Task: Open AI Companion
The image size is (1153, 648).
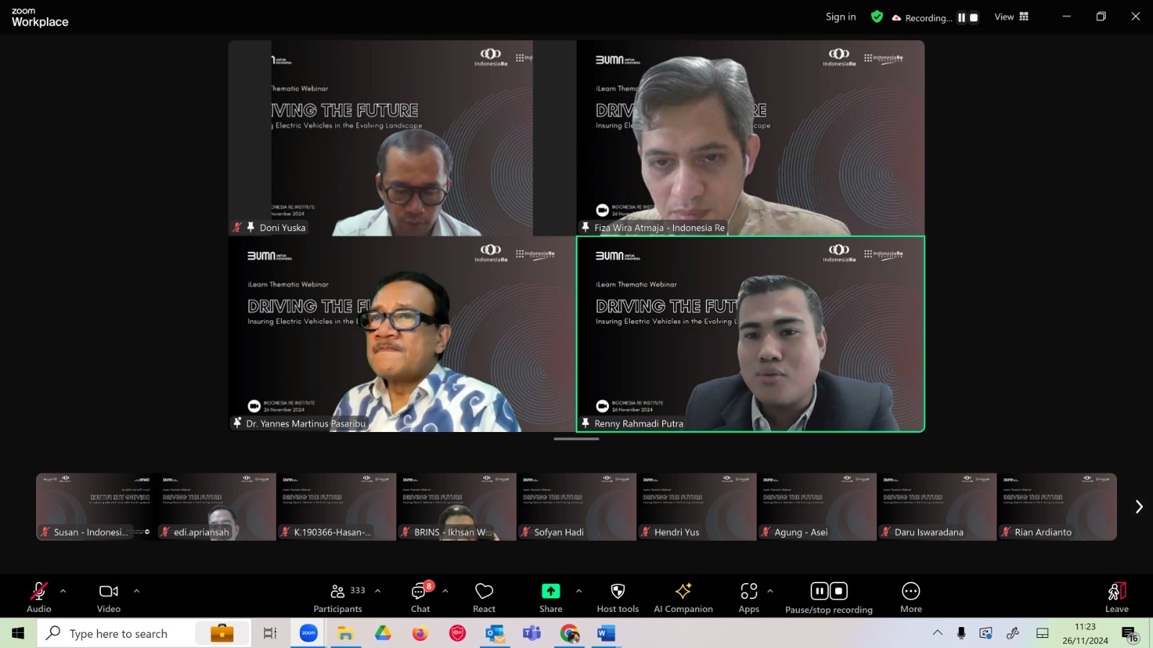Action: pos(683,597)
